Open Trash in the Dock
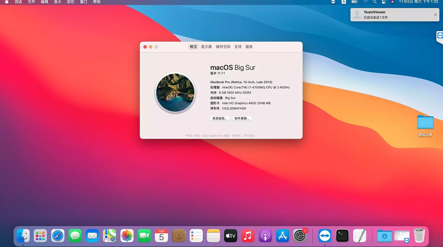The image size is (443, 247). [x=419, y=235]
